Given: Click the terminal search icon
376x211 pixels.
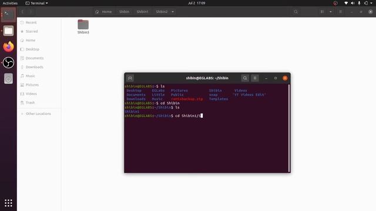Looking at the screenshot, I should pyautogui.click(x=245, y=78).
